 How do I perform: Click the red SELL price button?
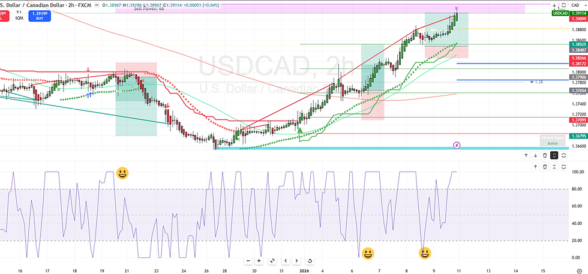(x=4, y=16)
